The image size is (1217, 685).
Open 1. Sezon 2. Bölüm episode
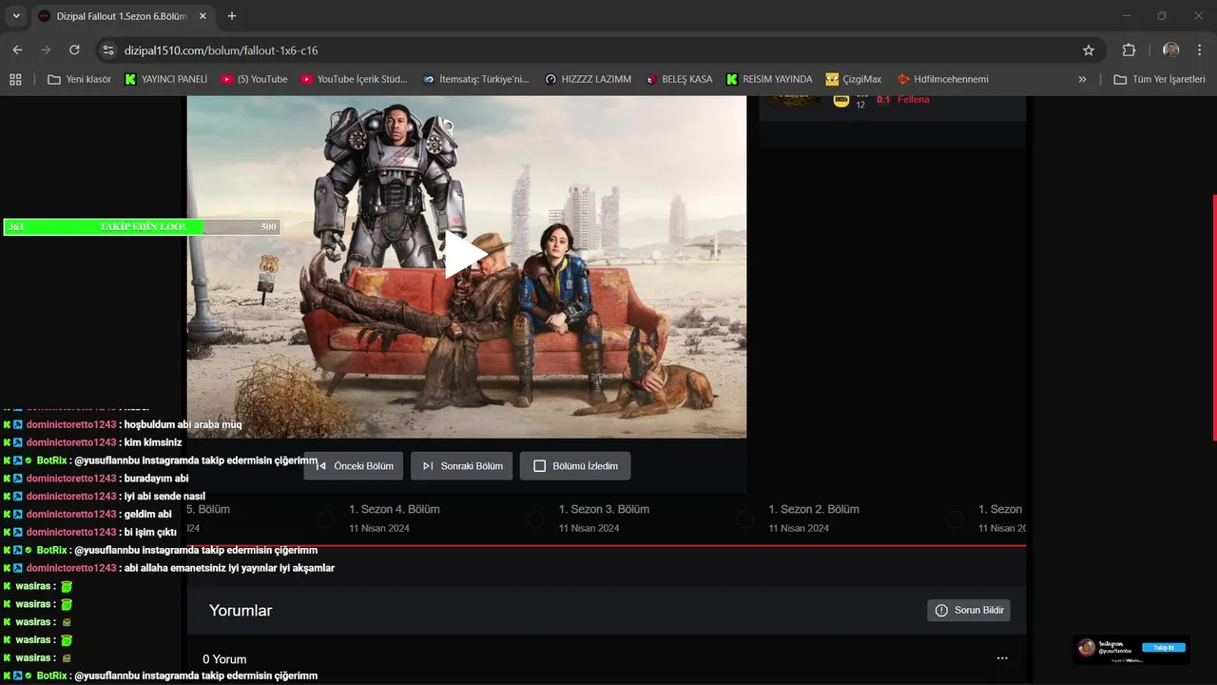tap(814, 509)
